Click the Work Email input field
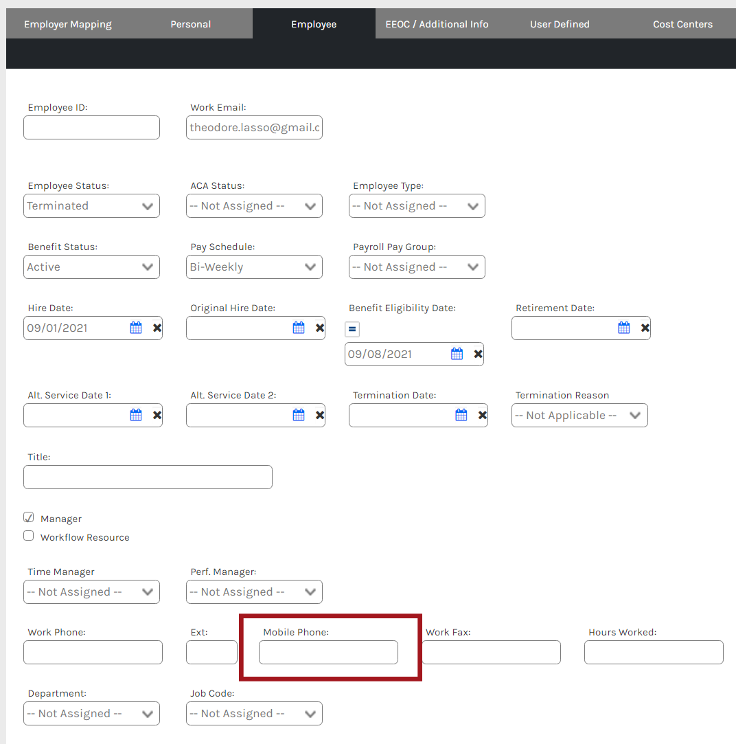Screen dimensions: 736x744 [254, 127]
